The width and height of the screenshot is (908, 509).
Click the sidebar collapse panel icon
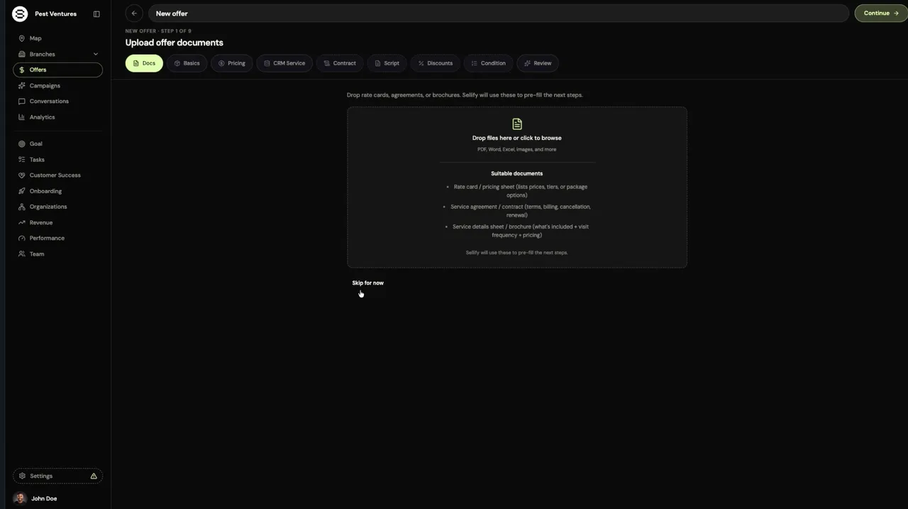[x=96, y=13]
